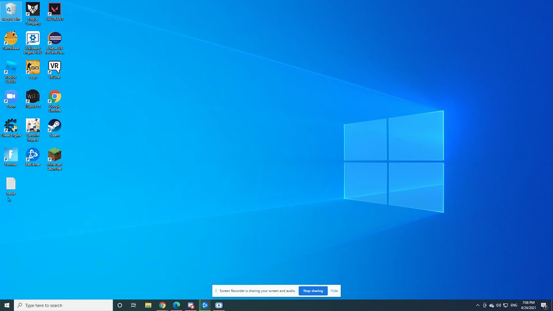Select the Google Chrome desktop shortcut
This screenshot has width=553, height=311.
point(54,101)
